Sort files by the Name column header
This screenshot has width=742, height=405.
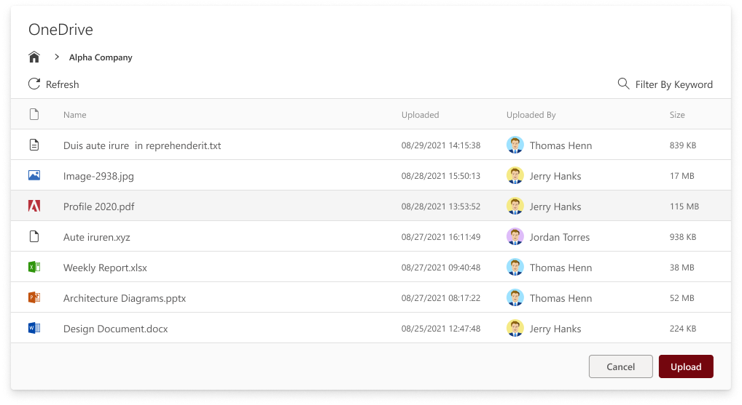(x=75, y=115)
